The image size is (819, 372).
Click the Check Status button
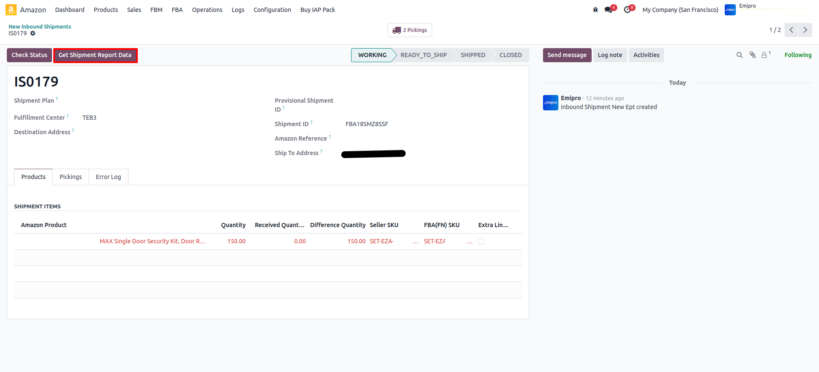[29, 55]
